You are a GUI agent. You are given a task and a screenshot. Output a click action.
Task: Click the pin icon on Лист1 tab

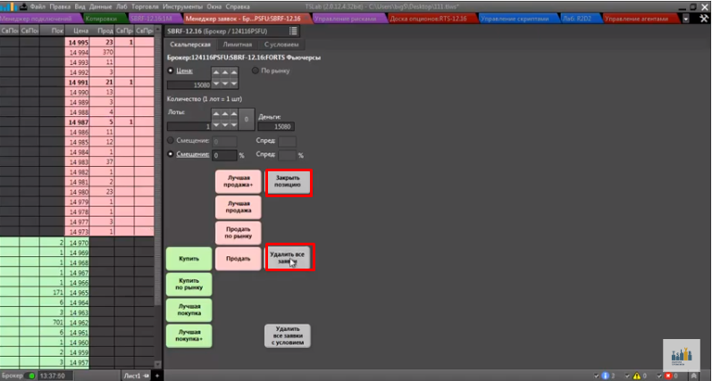click(x=147, y=376)
